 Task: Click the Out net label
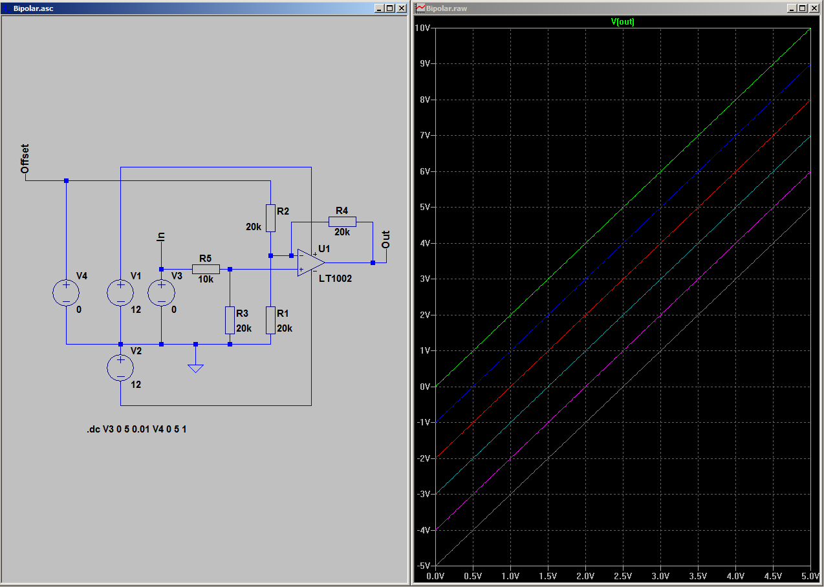tap(386, 240)
